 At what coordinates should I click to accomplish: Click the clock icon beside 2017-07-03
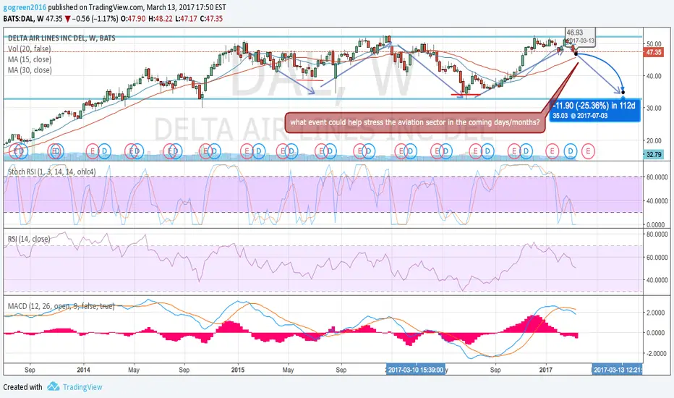pyautogui.click(x=573, y=116)
